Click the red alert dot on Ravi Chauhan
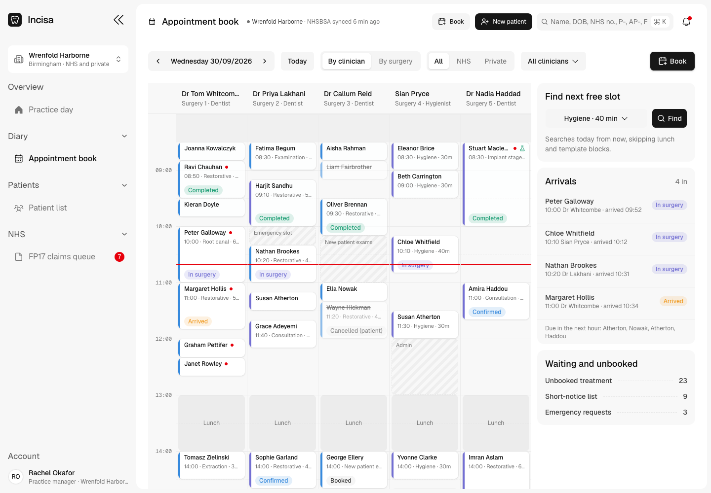The image size is (711, 493). pyautogui.click(x=227, y=167)
